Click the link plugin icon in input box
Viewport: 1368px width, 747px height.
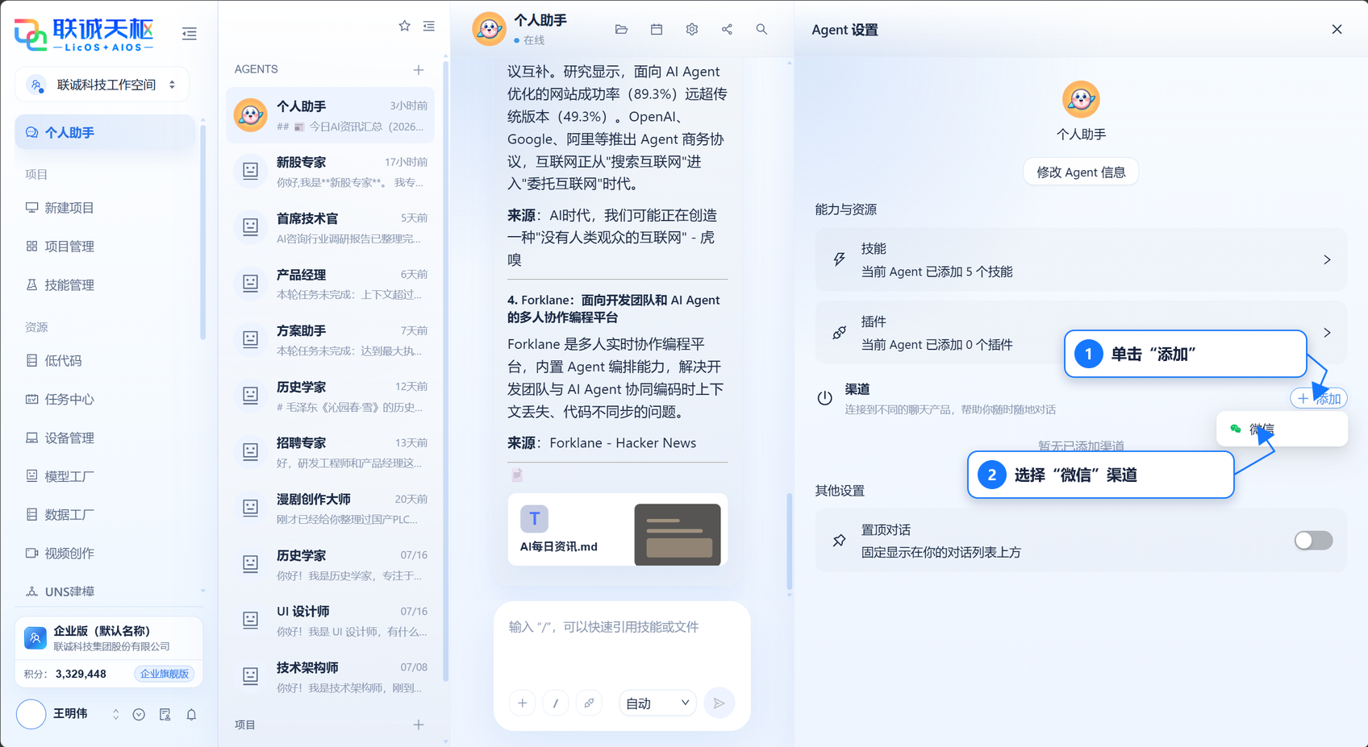pos(589,703)
